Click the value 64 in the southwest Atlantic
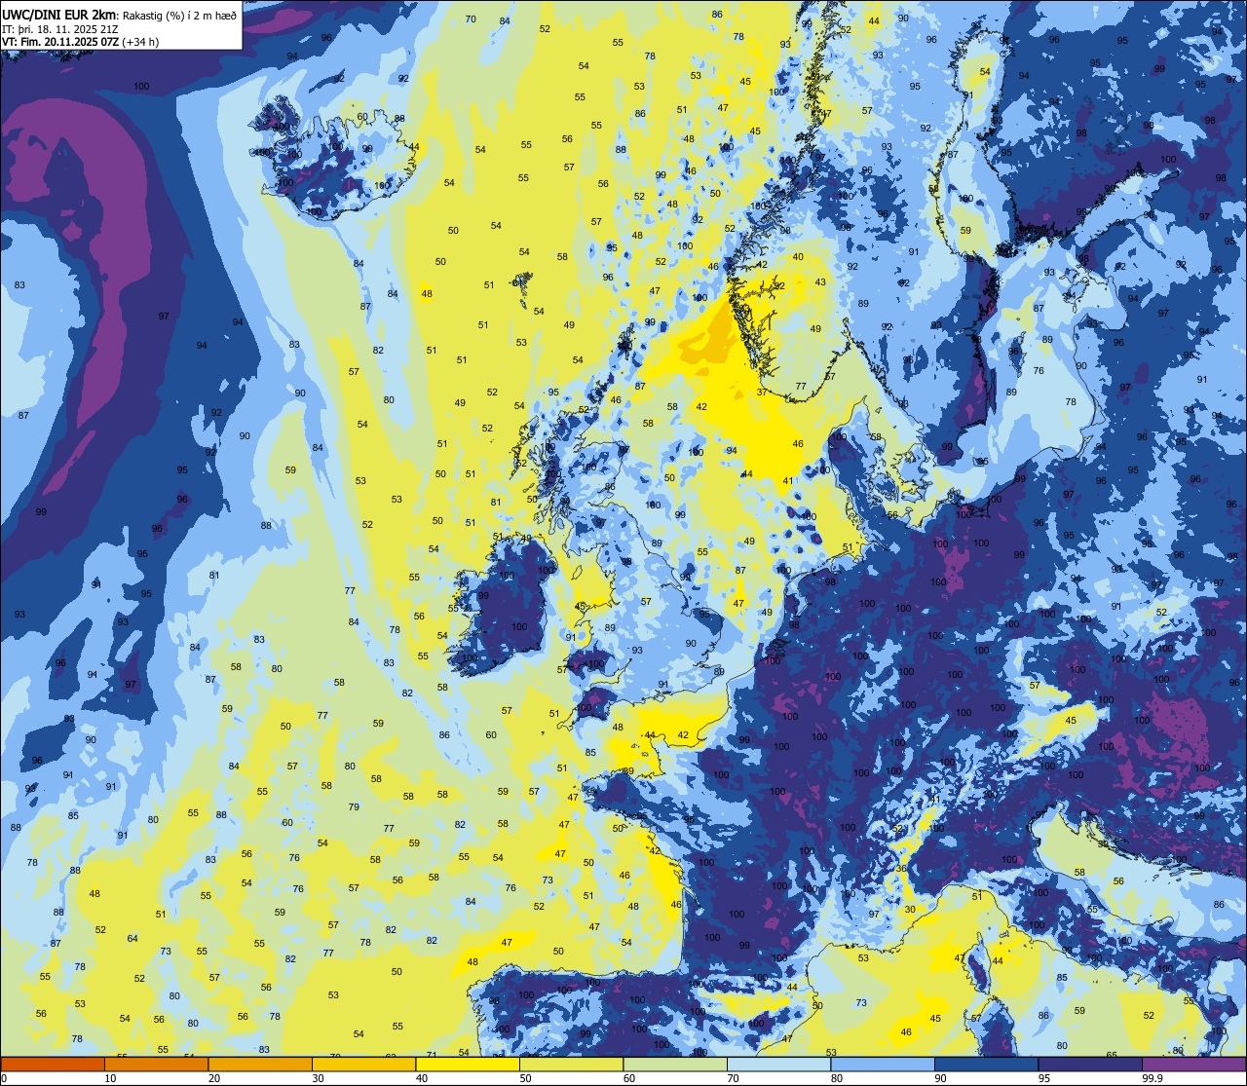 pyautogui.click(x=132, y=939)
